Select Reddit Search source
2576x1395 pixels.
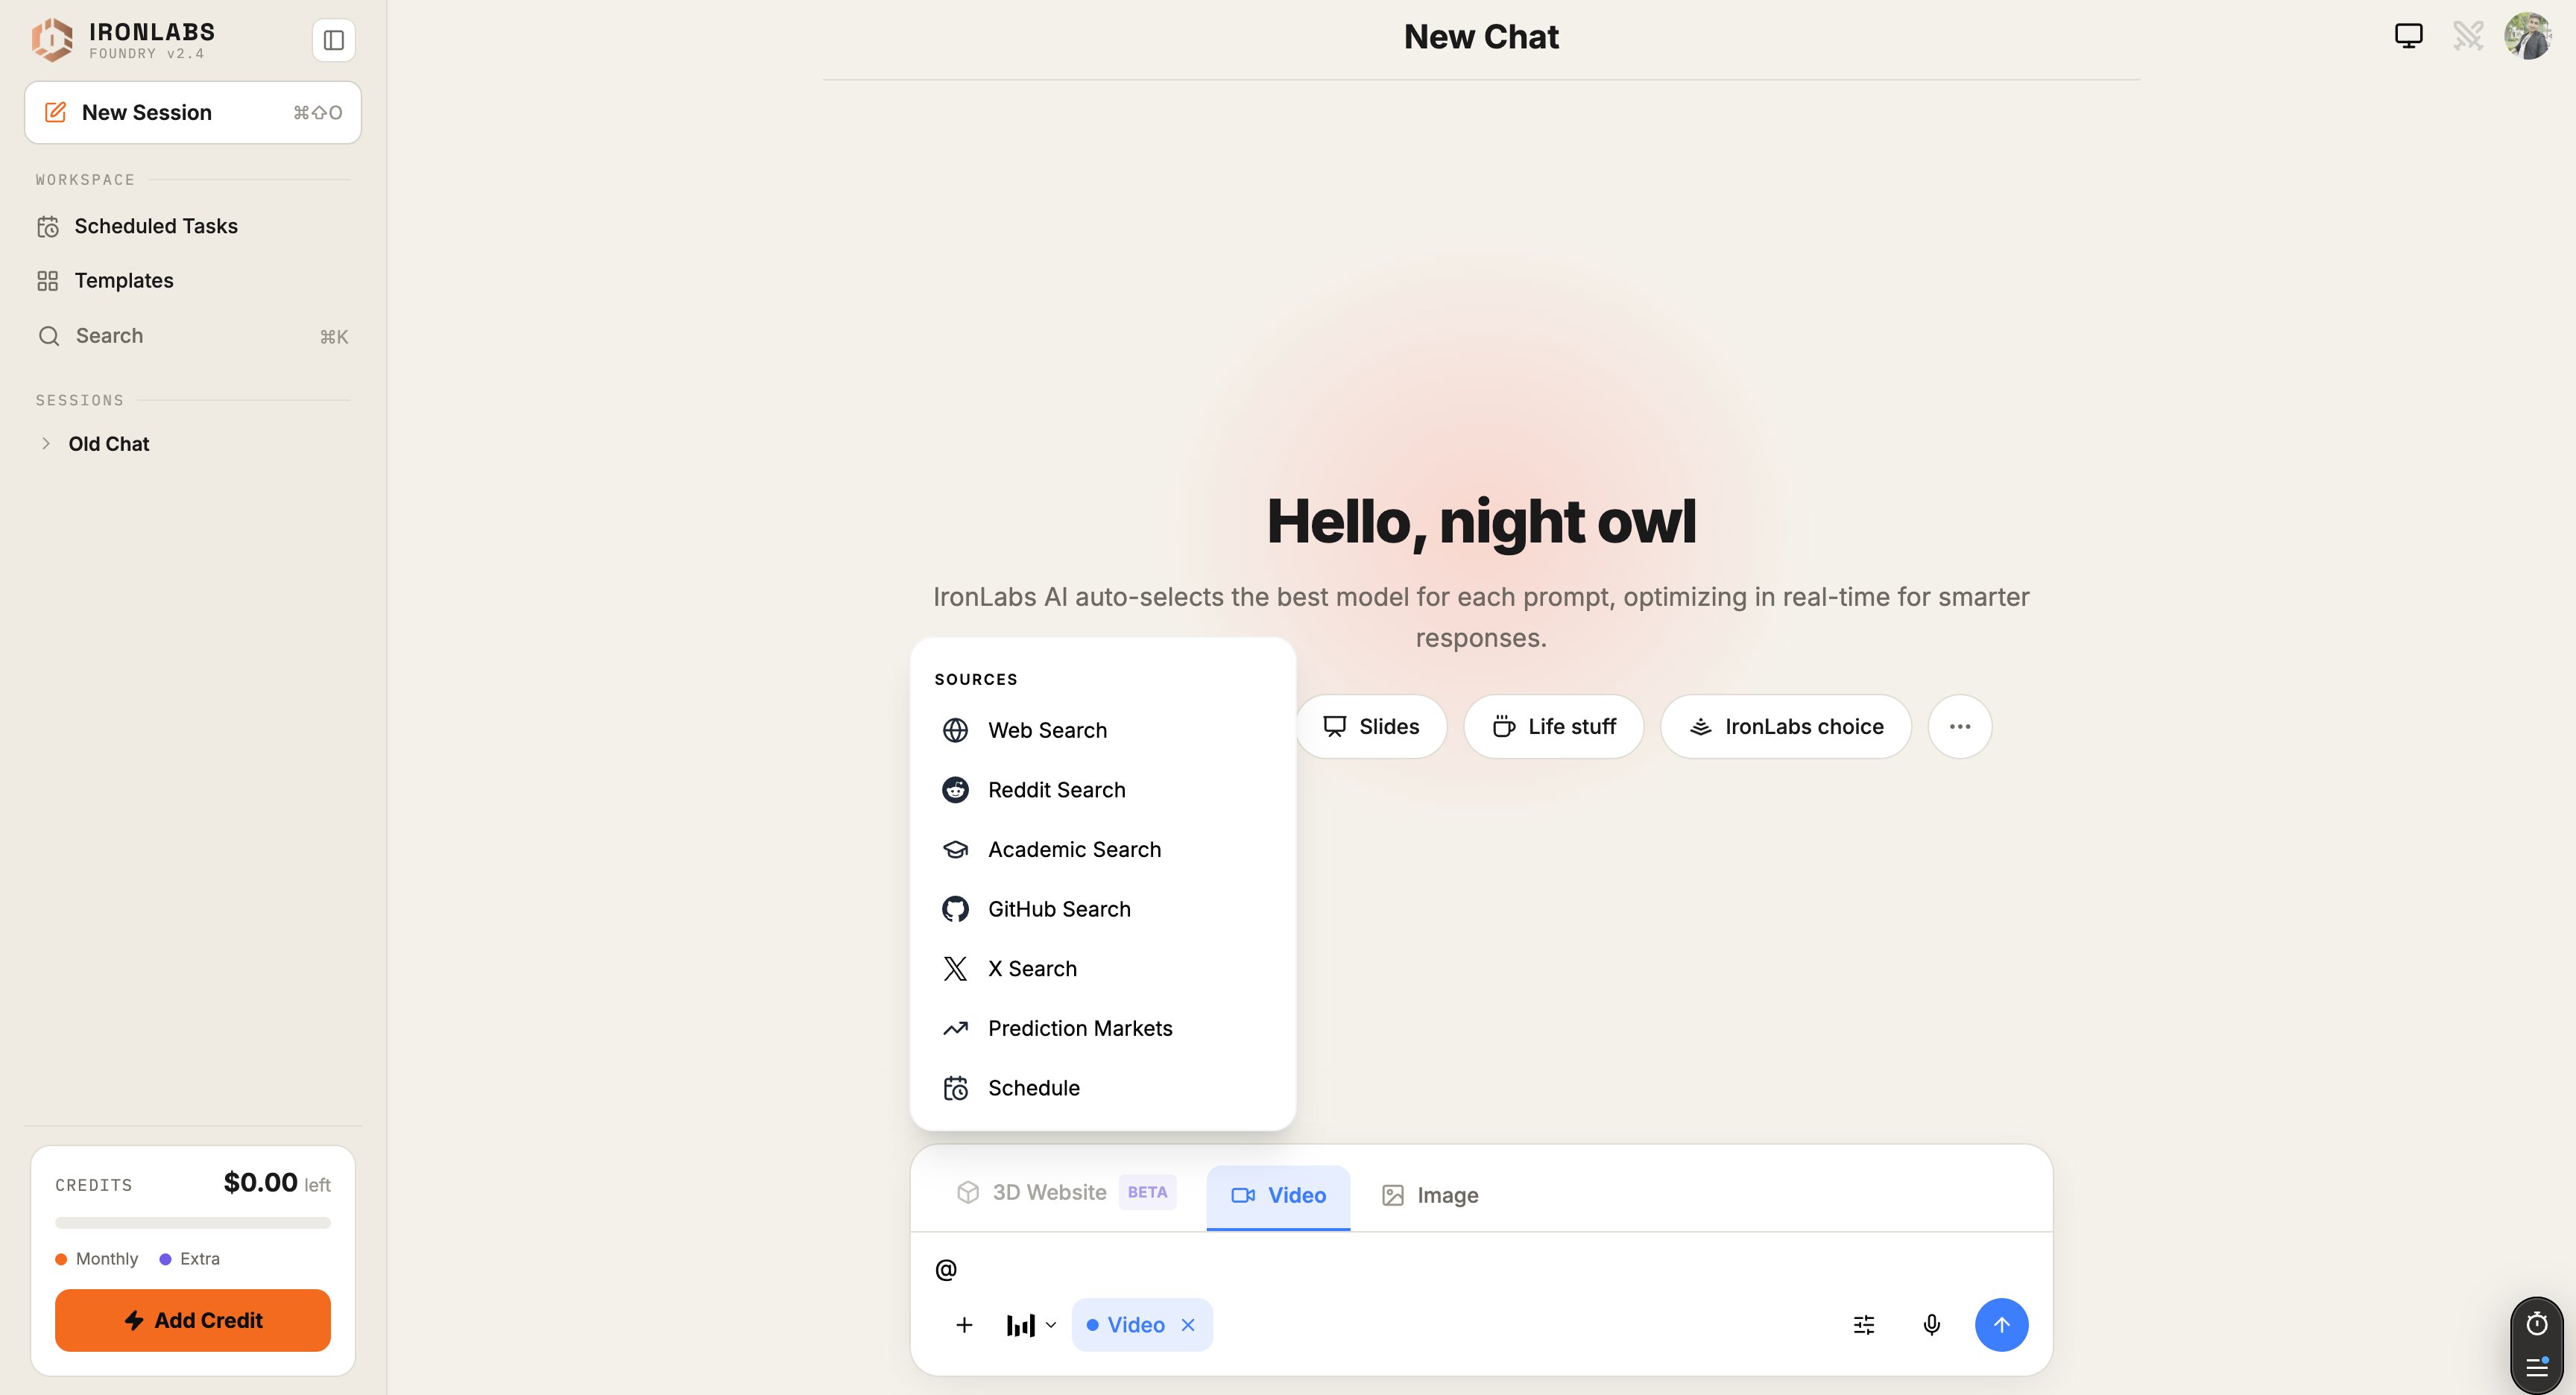tap(1103, 790)
